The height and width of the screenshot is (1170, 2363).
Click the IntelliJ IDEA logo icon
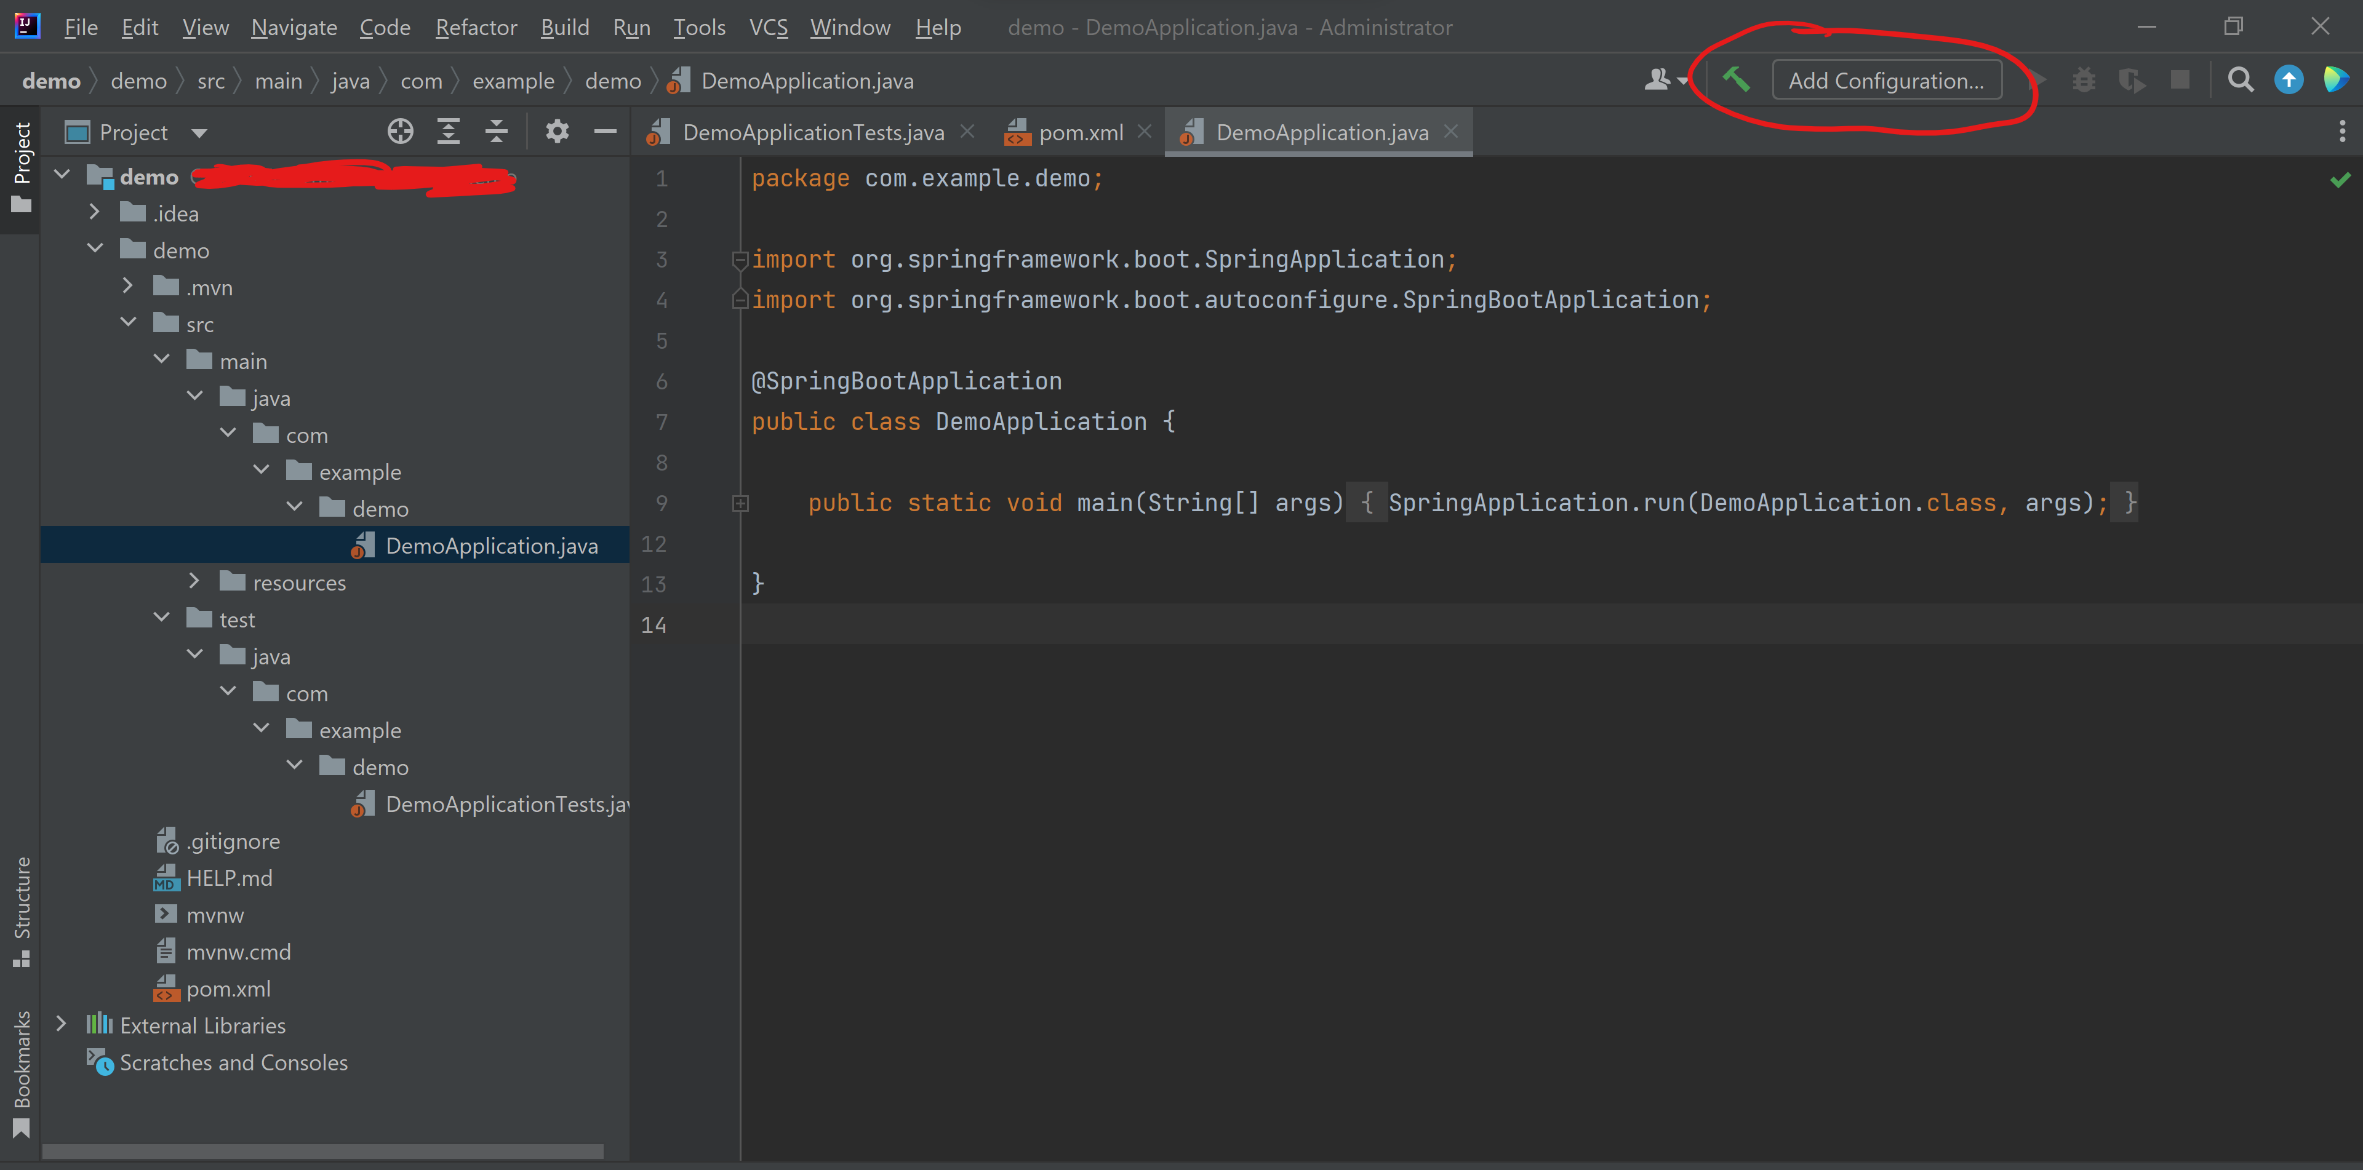coord(26,26)
